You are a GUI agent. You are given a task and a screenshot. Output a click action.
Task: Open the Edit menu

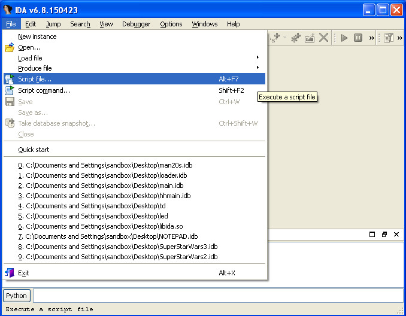click(31, 24)
